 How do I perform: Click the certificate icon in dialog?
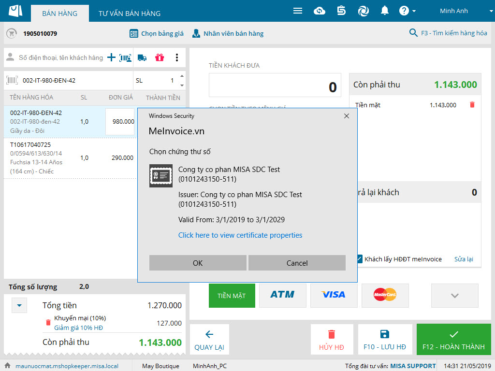pos(161,176)
